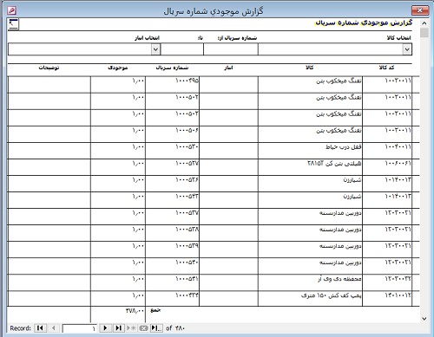Image resolution: width=434 pixels, height=337 pixels.
Task: Click product code ۱۲۰۳۰۰۳۲
Action: pyautogui.click(x=398, y=279)
